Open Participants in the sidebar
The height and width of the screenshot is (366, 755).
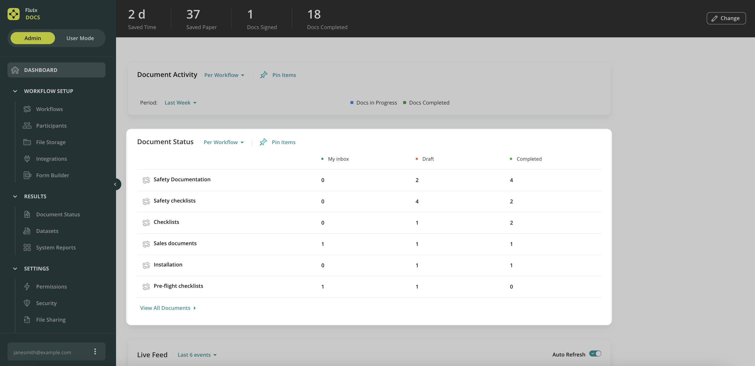pos(51,126)
